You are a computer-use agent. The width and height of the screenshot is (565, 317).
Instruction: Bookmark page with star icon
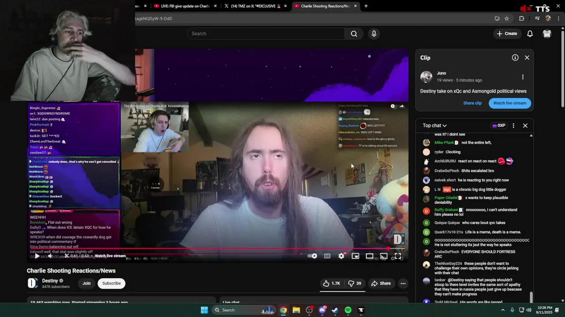(507, 18)
